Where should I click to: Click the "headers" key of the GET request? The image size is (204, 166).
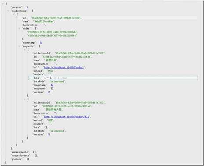pyautogui.click(x=38, y=124)
